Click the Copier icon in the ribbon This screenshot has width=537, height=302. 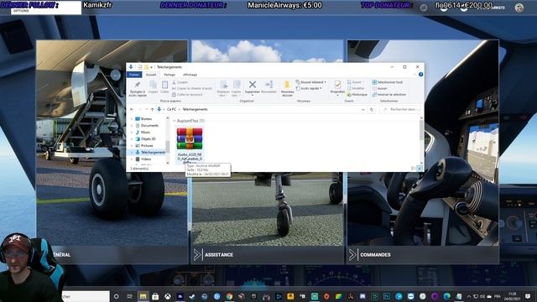(x=153, y=87)
